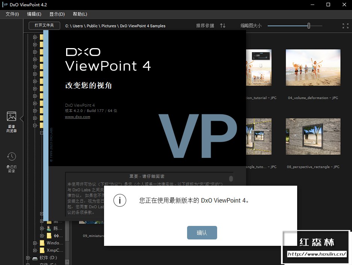The height and width of the screenshot is (265, 352).
Task: Select the 08_perspective_rectangle thumbnail
Action: tap(313, 136)
